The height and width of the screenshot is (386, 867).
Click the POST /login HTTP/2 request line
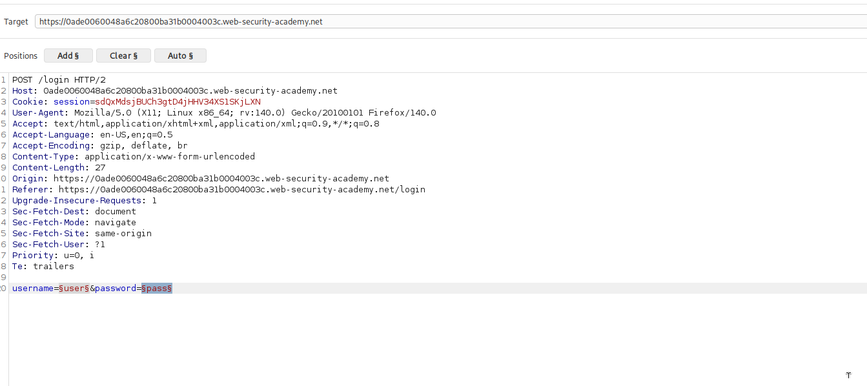click(59, 80)
